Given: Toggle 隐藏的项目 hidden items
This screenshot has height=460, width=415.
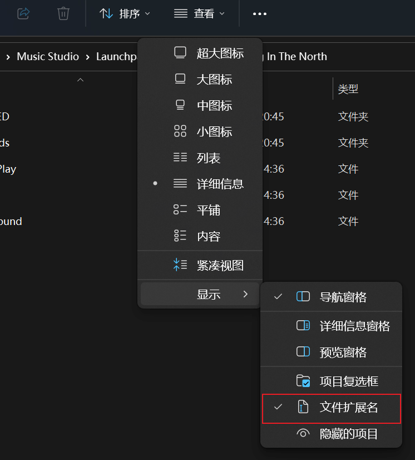Looking at the screenshot, I should [348, 434].
